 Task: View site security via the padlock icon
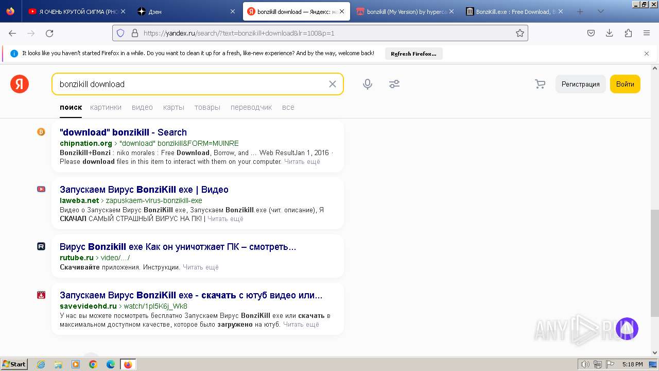tap(135, 33)
